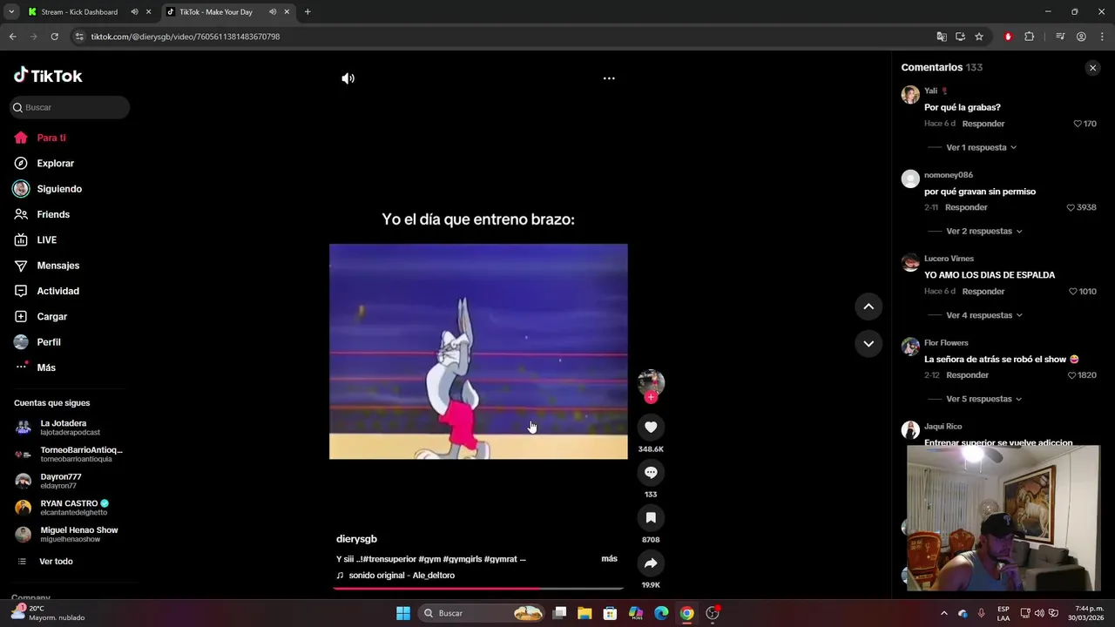Reply to nomoney086's comment

click(966, 207)
